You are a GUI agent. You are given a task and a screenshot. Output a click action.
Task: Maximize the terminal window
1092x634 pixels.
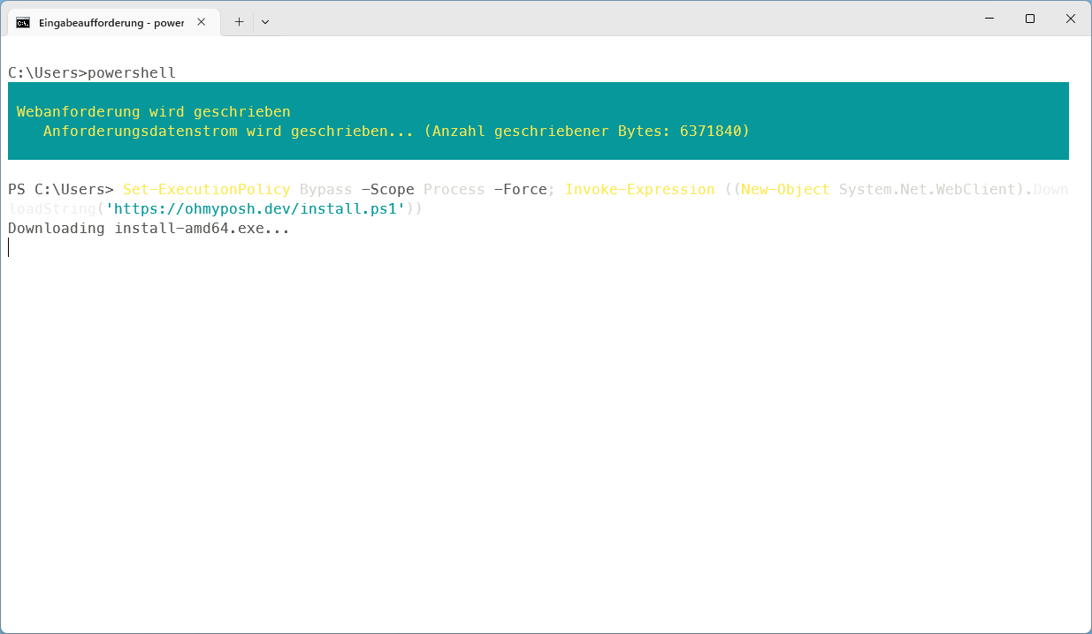coord(1030,19)
